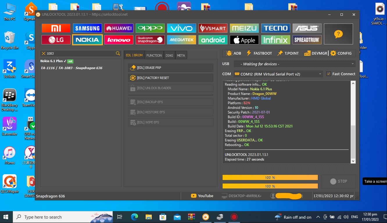Viewport: 387px width, 223px height.
Task: Click the lower 100 % progress bar
Action: click(270, 186)
